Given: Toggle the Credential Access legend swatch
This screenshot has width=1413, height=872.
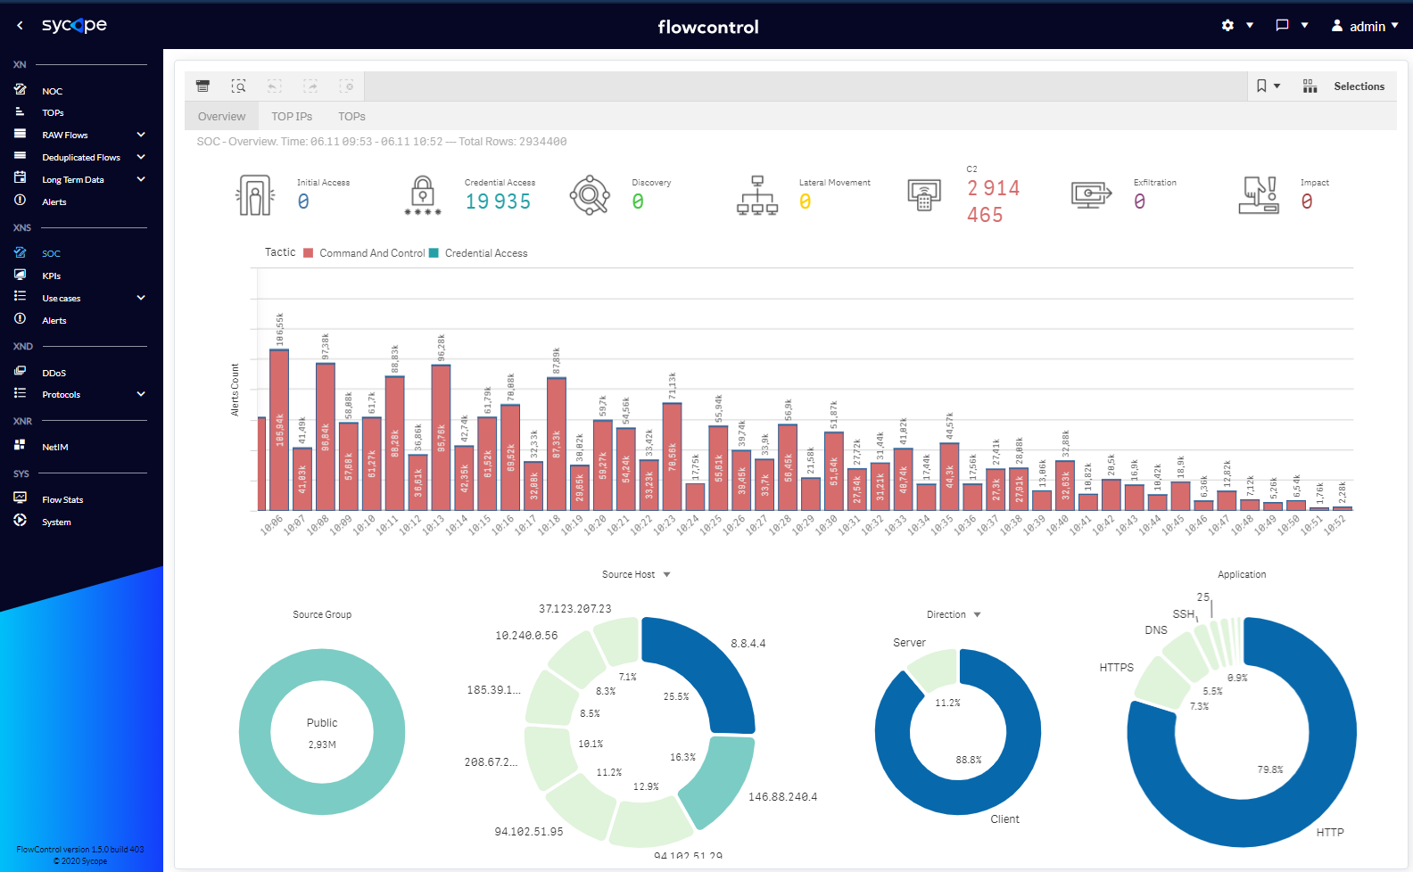Looking at the screenshot, I should point(434,253).
